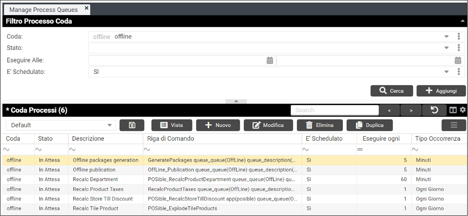Toggle the column layout icon
The width and height of the screenshot is (468, 216).
(x=453, y=110)
